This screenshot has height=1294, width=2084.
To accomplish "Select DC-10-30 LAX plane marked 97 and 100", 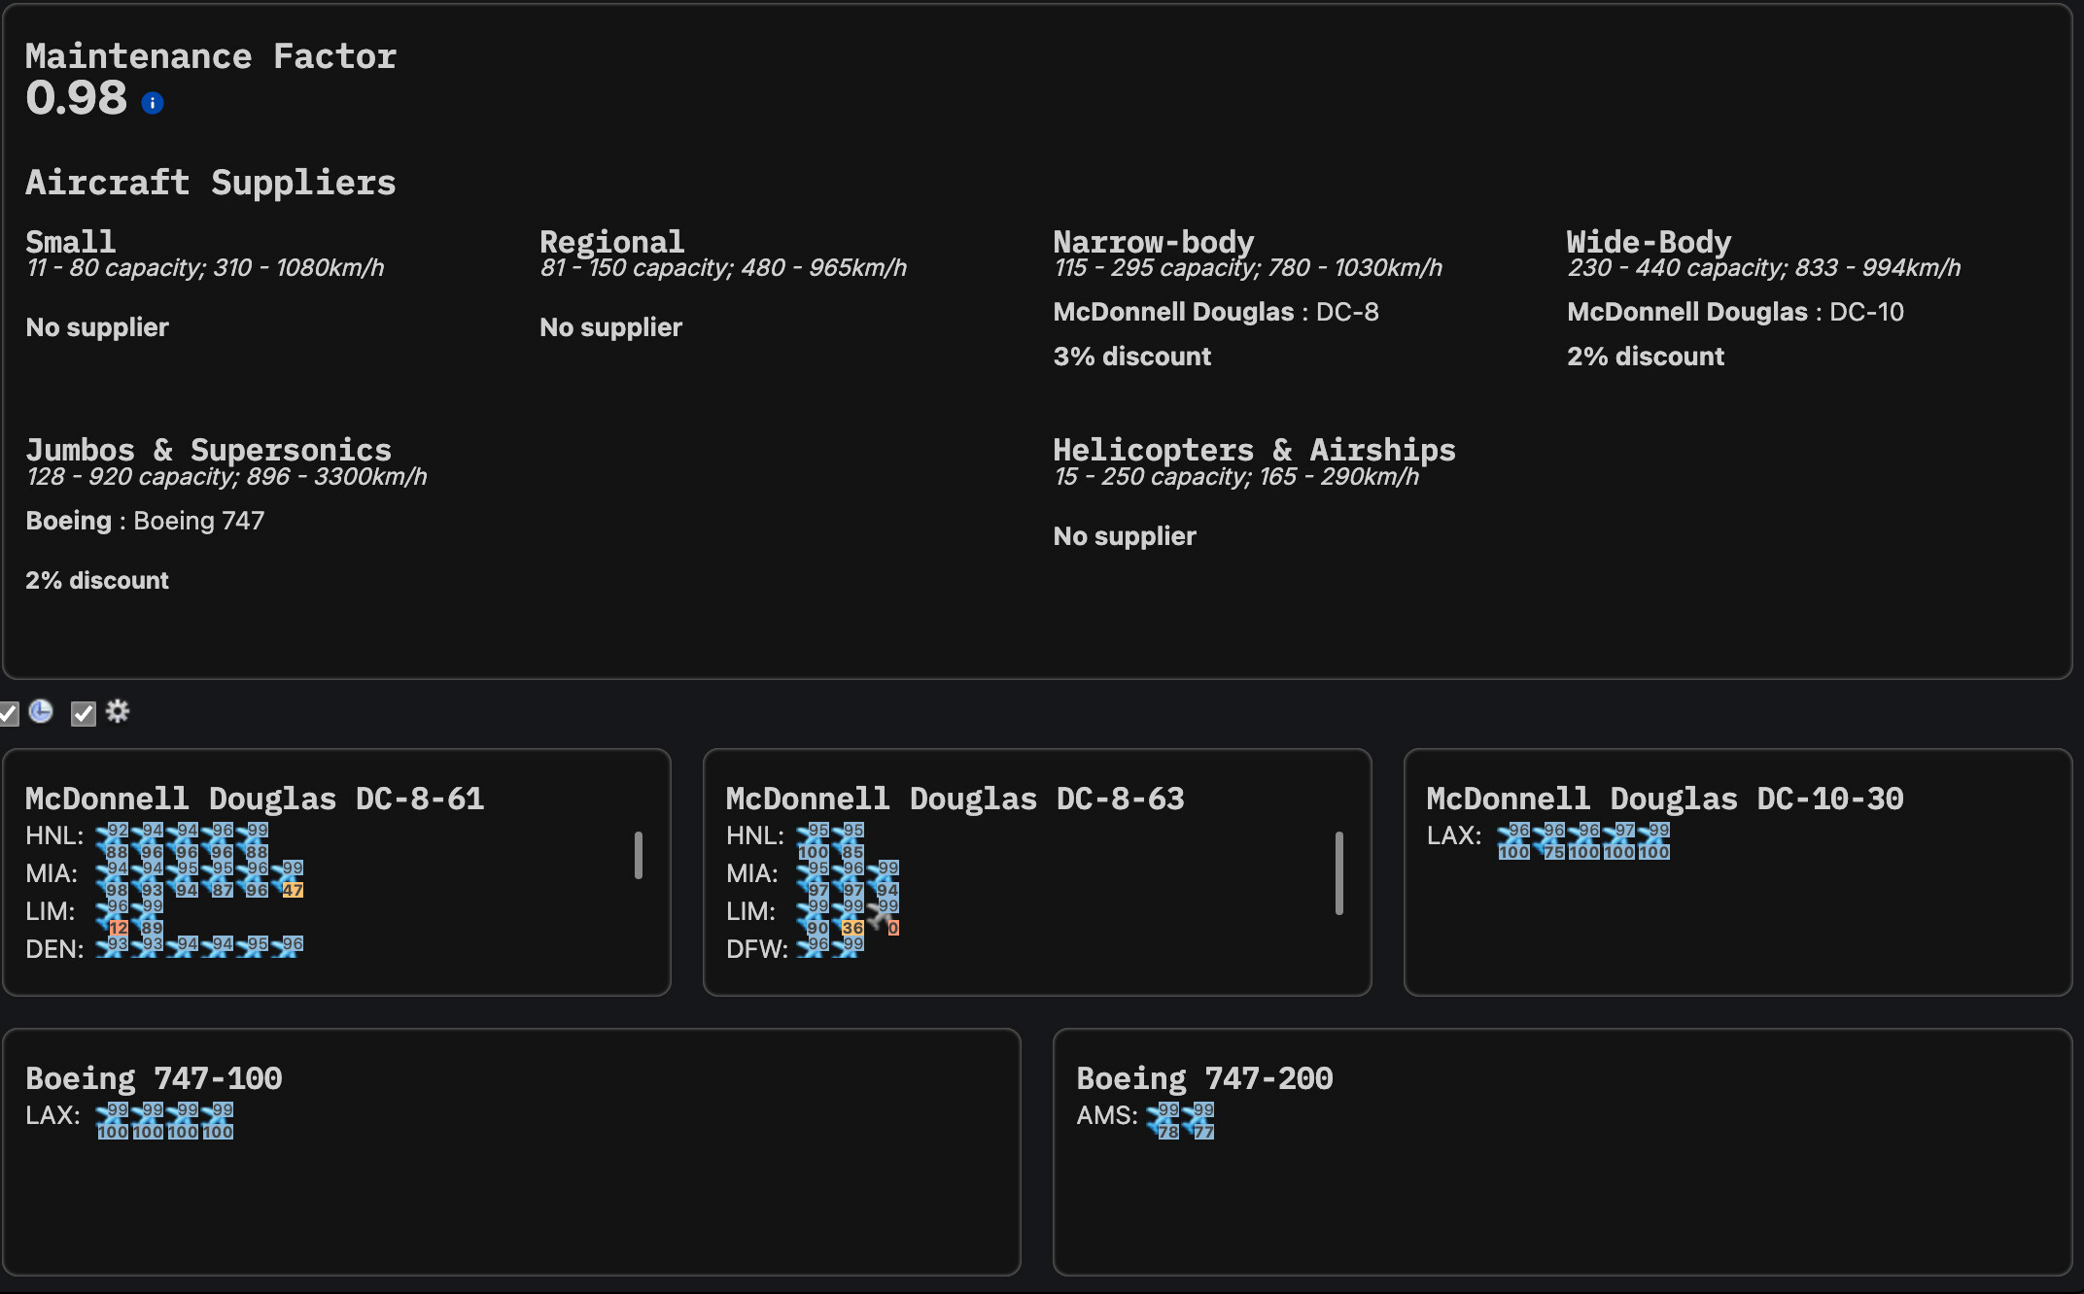I will tap(1619, 841).
